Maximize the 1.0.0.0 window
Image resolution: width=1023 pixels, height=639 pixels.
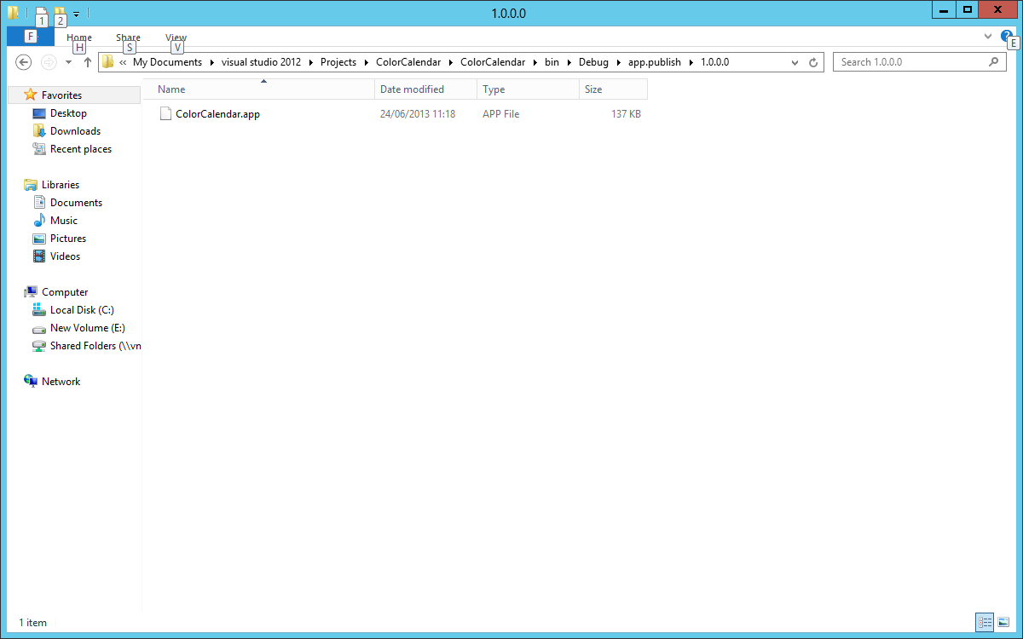tap(967, 10)
